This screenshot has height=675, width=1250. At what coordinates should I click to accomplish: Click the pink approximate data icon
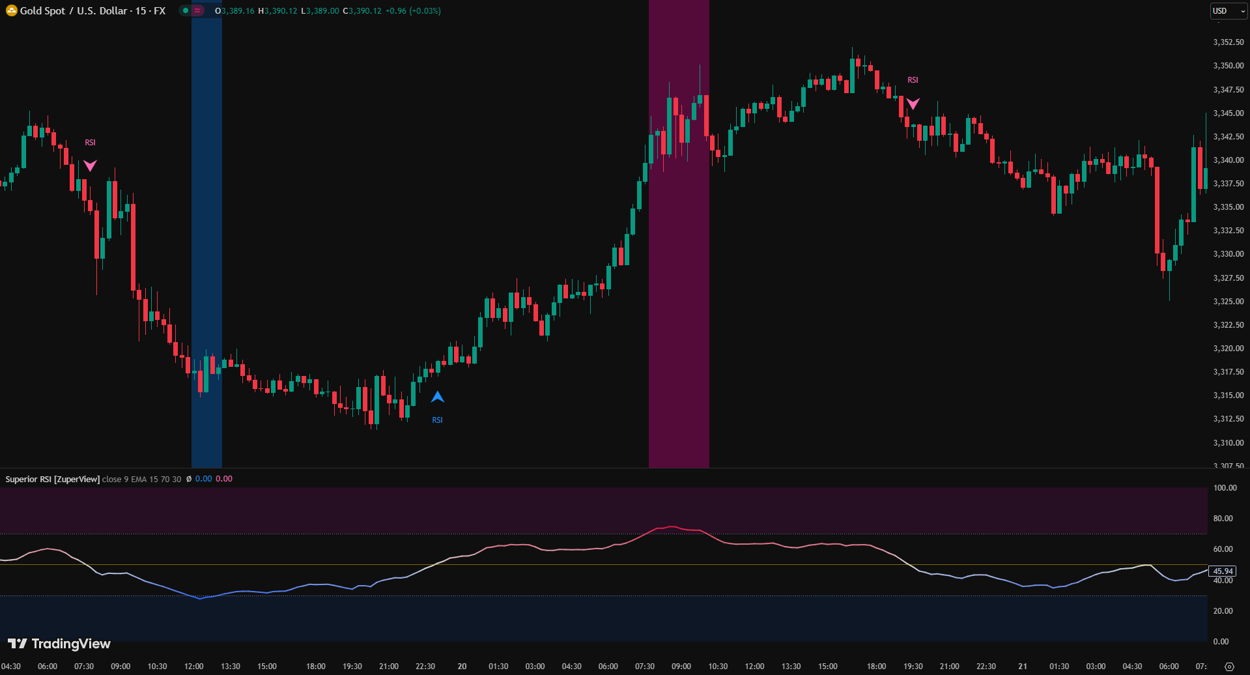pyautogui.click(x=197, y=10)
